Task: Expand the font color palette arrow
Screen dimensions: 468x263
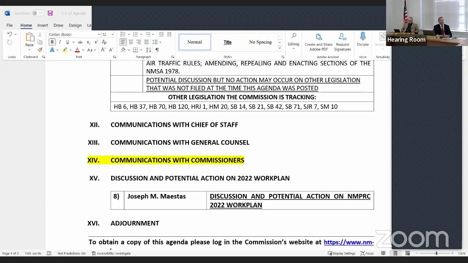Action: tap(83, 50)
